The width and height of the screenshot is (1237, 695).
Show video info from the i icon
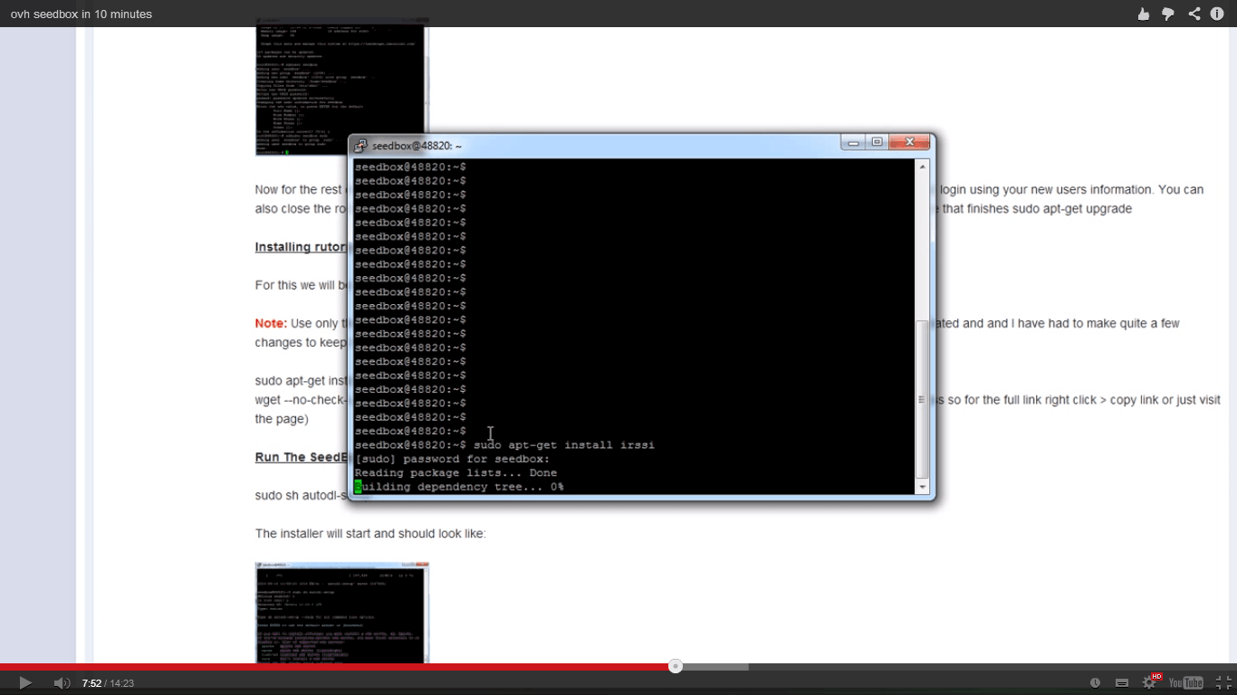1218,14
